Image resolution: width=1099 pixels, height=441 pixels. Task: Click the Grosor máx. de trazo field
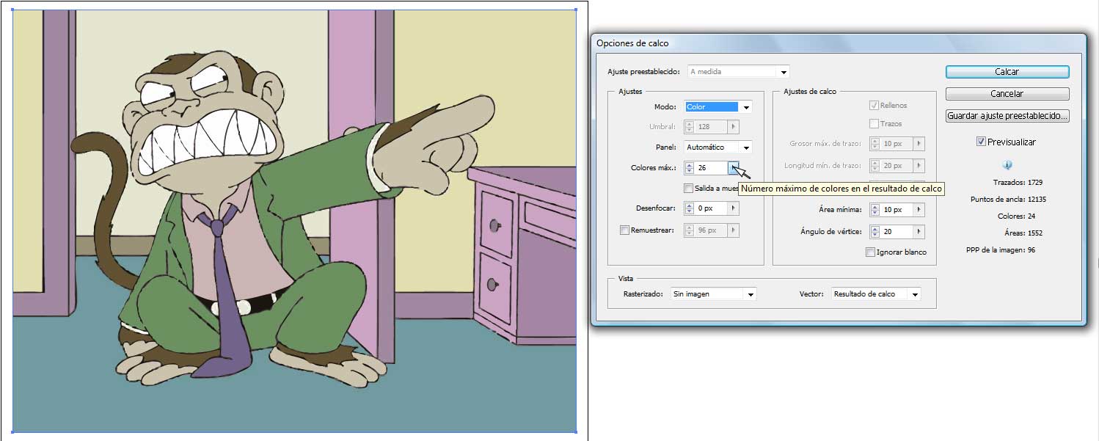pos(897,145)
